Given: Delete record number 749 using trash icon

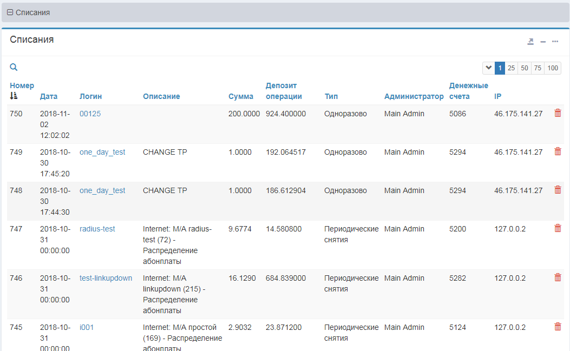Looking at the screenshot, I should [558, 151].
